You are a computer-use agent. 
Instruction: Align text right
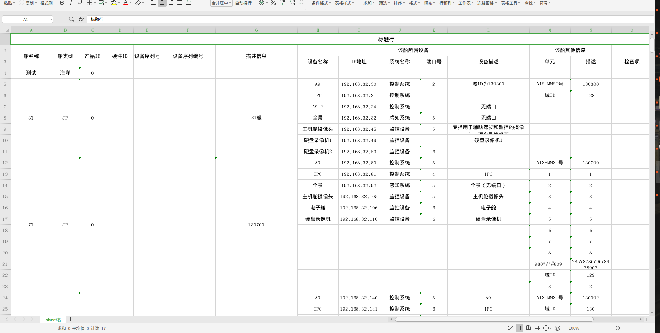point(171,3)
